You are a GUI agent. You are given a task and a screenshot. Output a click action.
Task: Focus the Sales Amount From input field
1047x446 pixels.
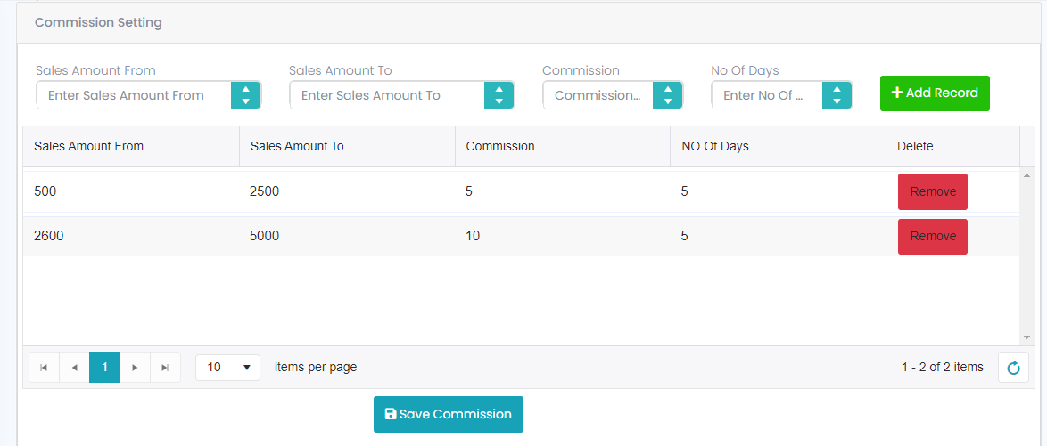(x=134, y=95)
